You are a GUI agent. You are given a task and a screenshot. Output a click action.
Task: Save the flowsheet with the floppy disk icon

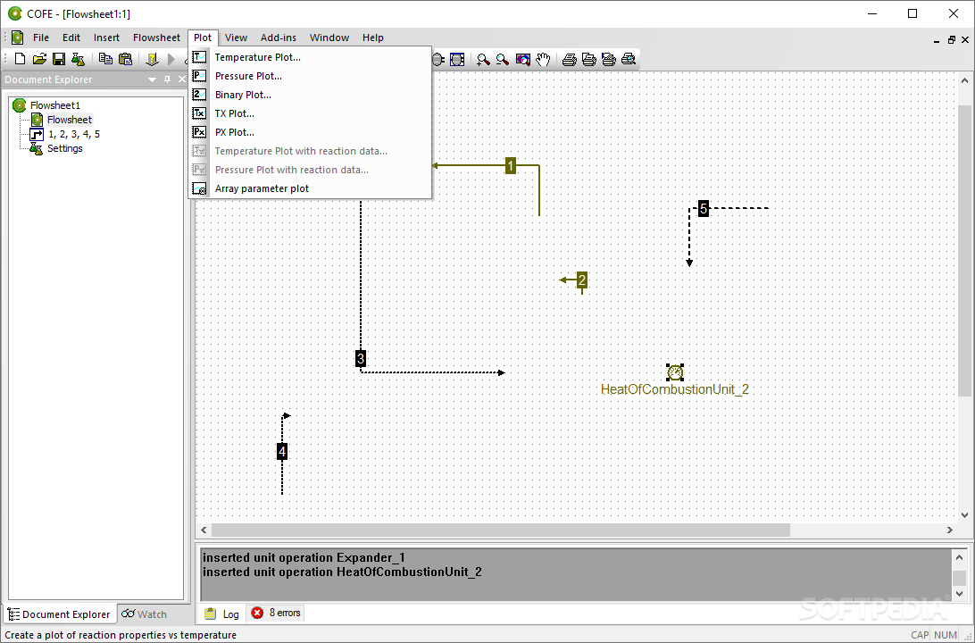pyautogui.click(x=58, y=59)
